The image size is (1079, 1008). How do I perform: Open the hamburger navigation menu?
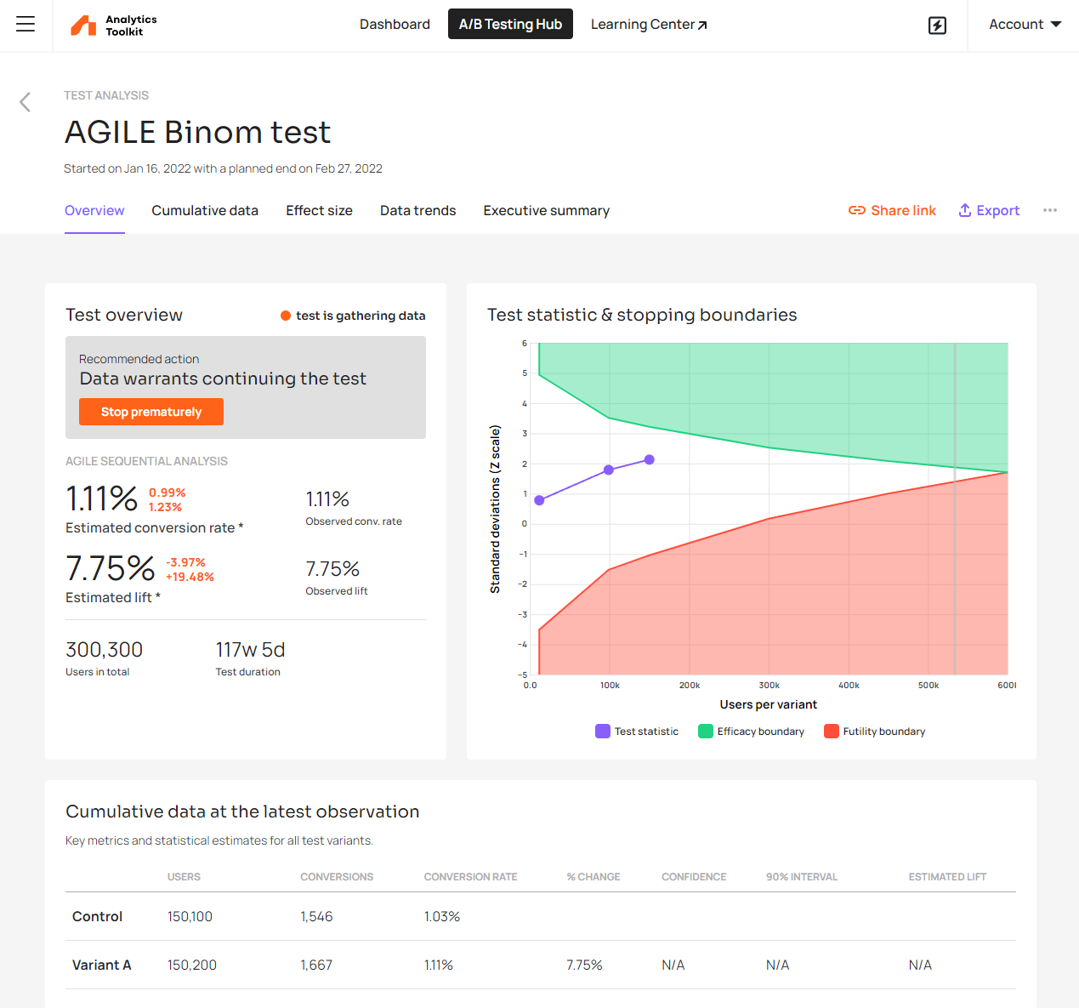(25, 24)
